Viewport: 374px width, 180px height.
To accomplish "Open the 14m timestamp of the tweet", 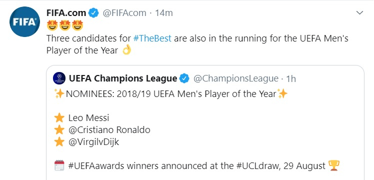I will click(x=164, y=13).
